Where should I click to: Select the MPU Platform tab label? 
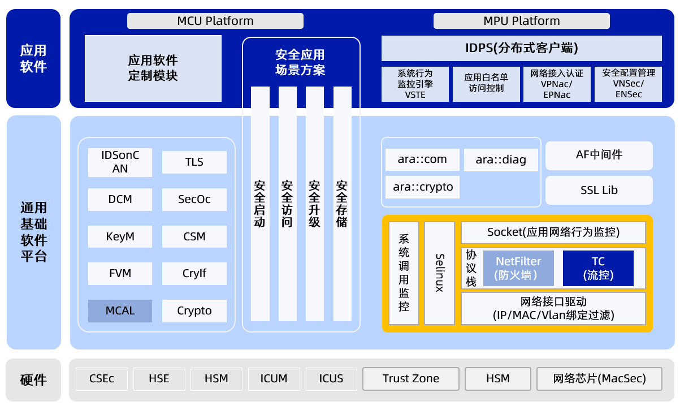coord(521,21)
